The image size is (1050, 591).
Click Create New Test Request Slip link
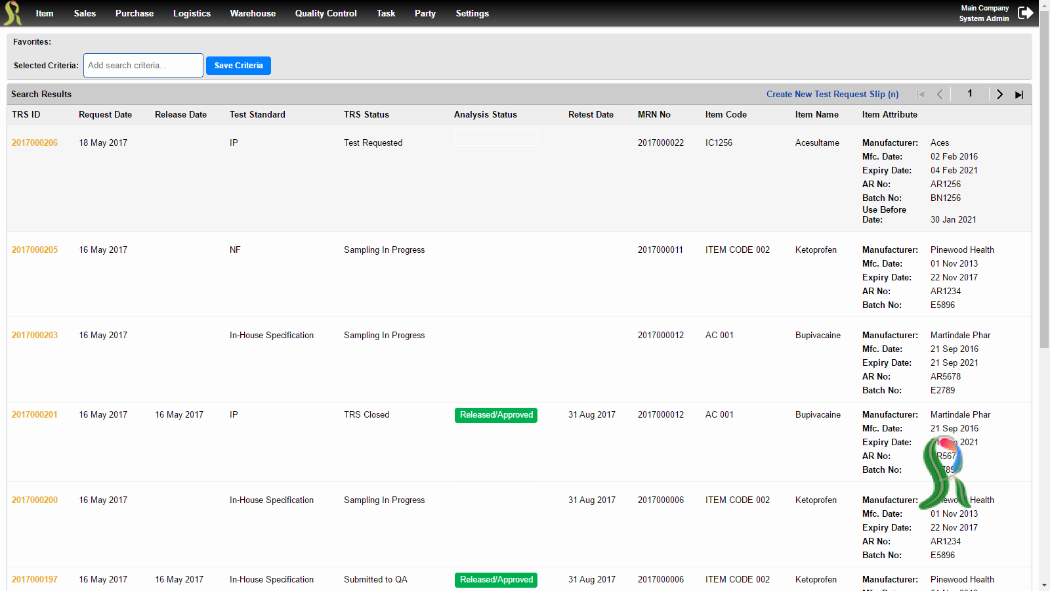point(832,95)
